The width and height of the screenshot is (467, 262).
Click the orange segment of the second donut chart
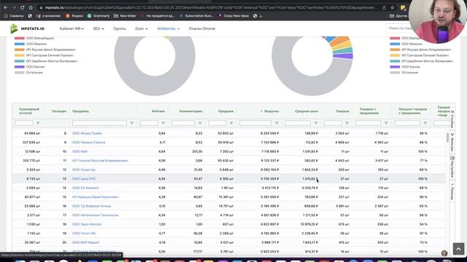coord(341,41)
